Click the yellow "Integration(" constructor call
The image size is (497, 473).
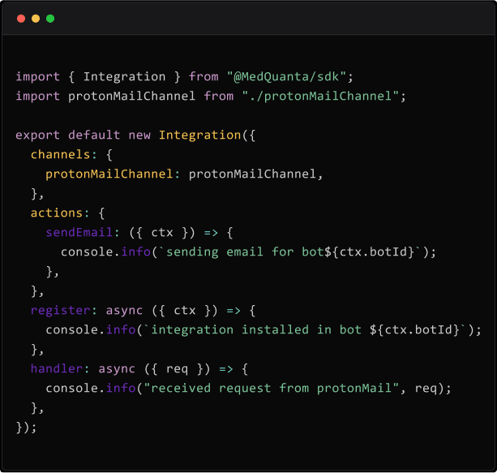[x=204, y=135]
